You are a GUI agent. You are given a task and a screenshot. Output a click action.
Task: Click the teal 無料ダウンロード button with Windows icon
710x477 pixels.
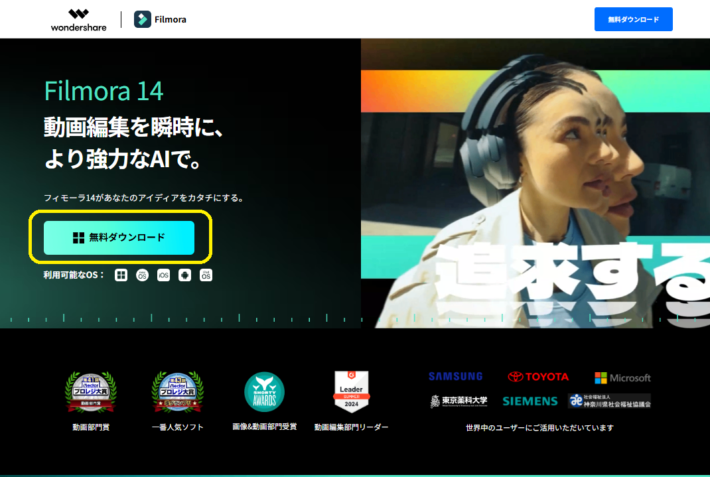tap(119, 238)
